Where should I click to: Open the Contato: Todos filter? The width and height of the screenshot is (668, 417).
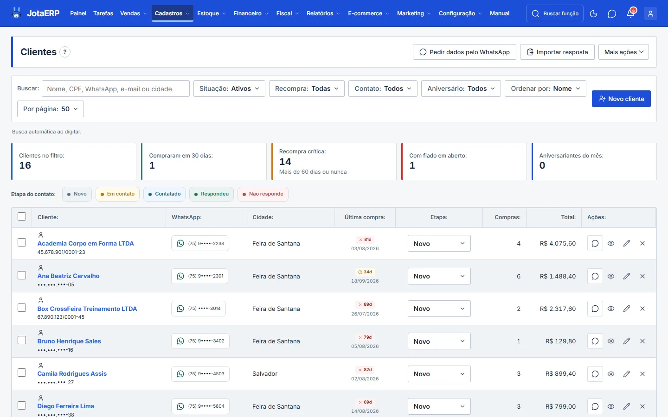point(383,88)
